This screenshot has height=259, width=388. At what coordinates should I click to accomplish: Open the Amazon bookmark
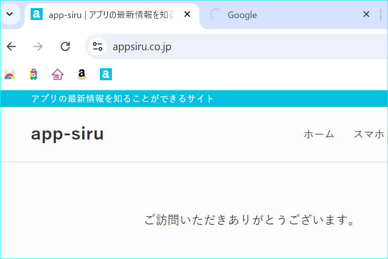point(82,74)
